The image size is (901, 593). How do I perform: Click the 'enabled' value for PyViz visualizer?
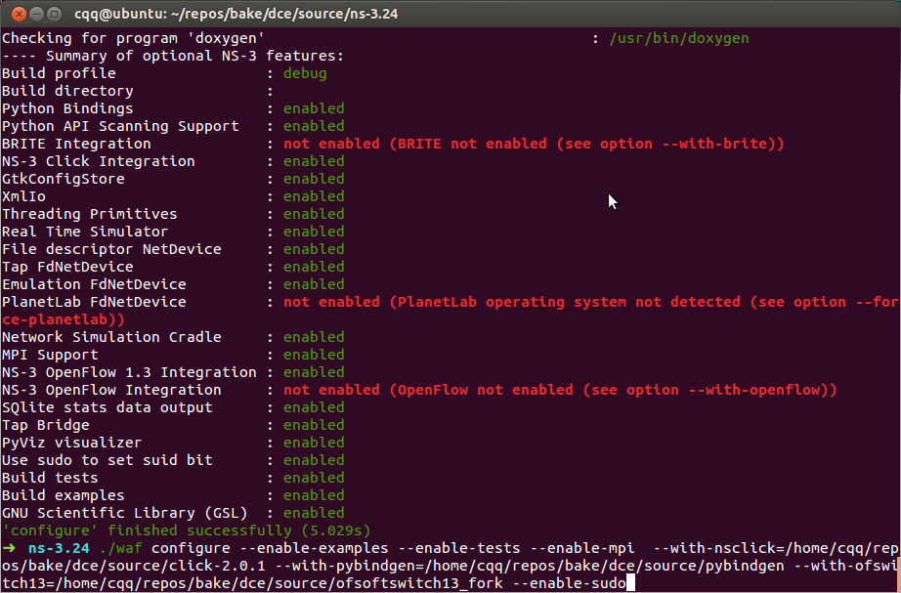tap(314, 443)
